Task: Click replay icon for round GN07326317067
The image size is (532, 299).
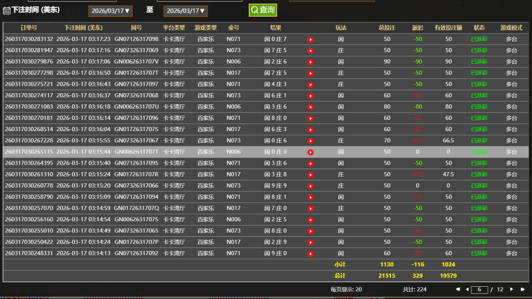Action: [x=310, y=141]
